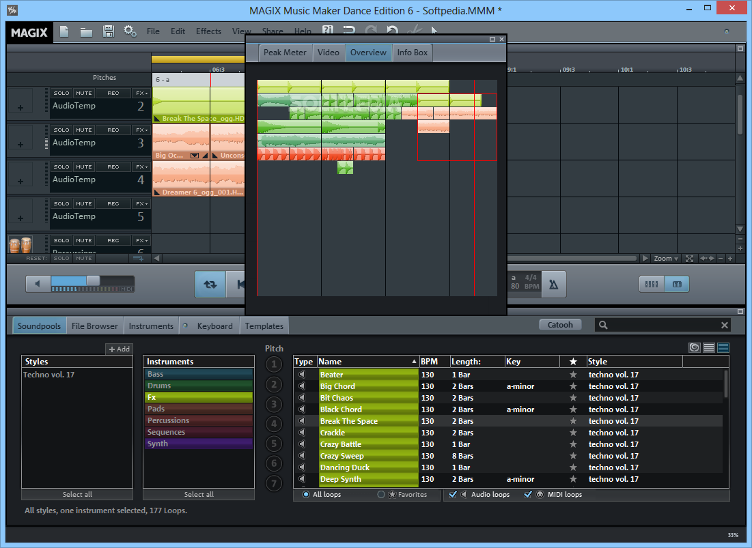Click the metronome icon next to BPM
The width and height of the screenshot is (752, 548).
[x=553, y=285]
